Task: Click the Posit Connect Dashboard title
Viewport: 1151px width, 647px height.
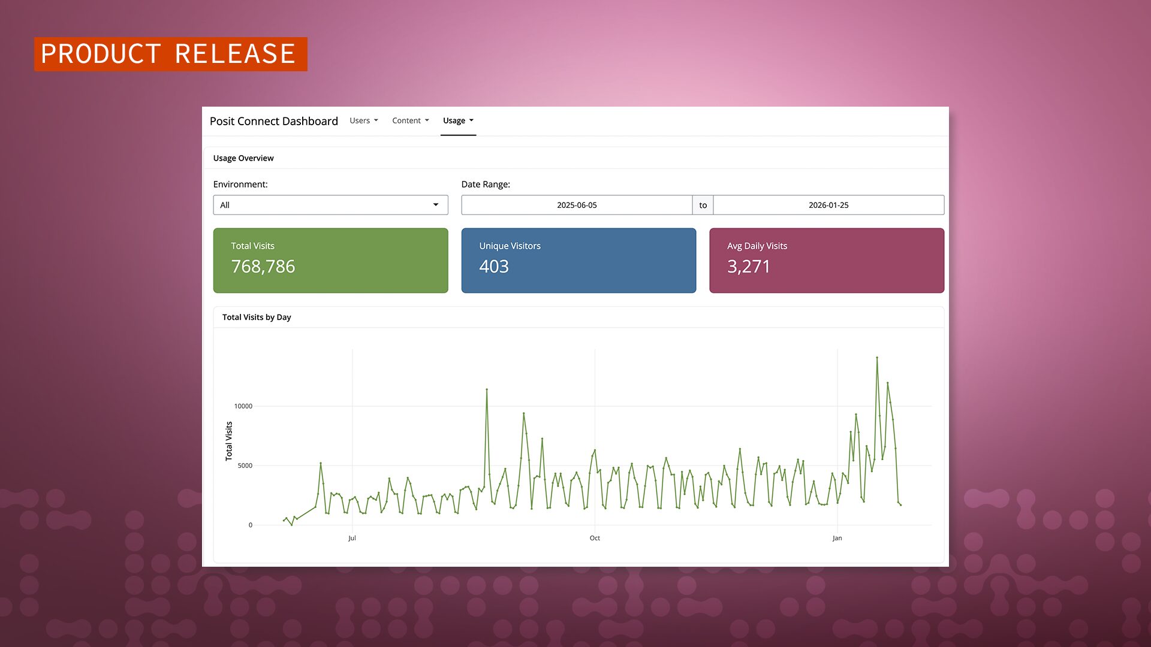Action: pyautogui.click(x=273, y=121)
